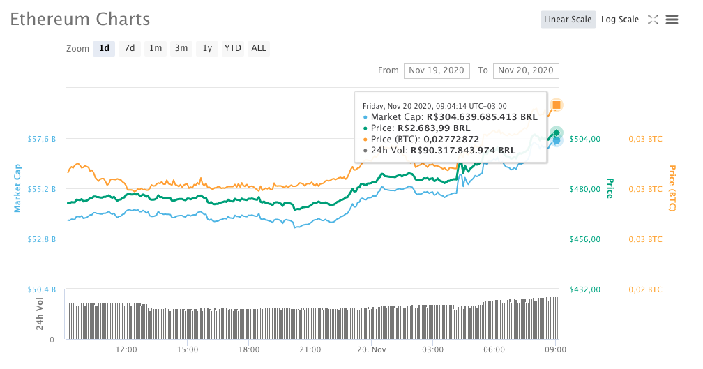Click the 0,02 BTC axis label

click(645, 289)
